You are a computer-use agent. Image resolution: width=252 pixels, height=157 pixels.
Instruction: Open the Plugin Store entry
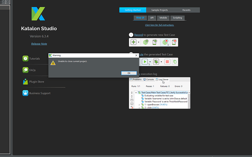34,81
